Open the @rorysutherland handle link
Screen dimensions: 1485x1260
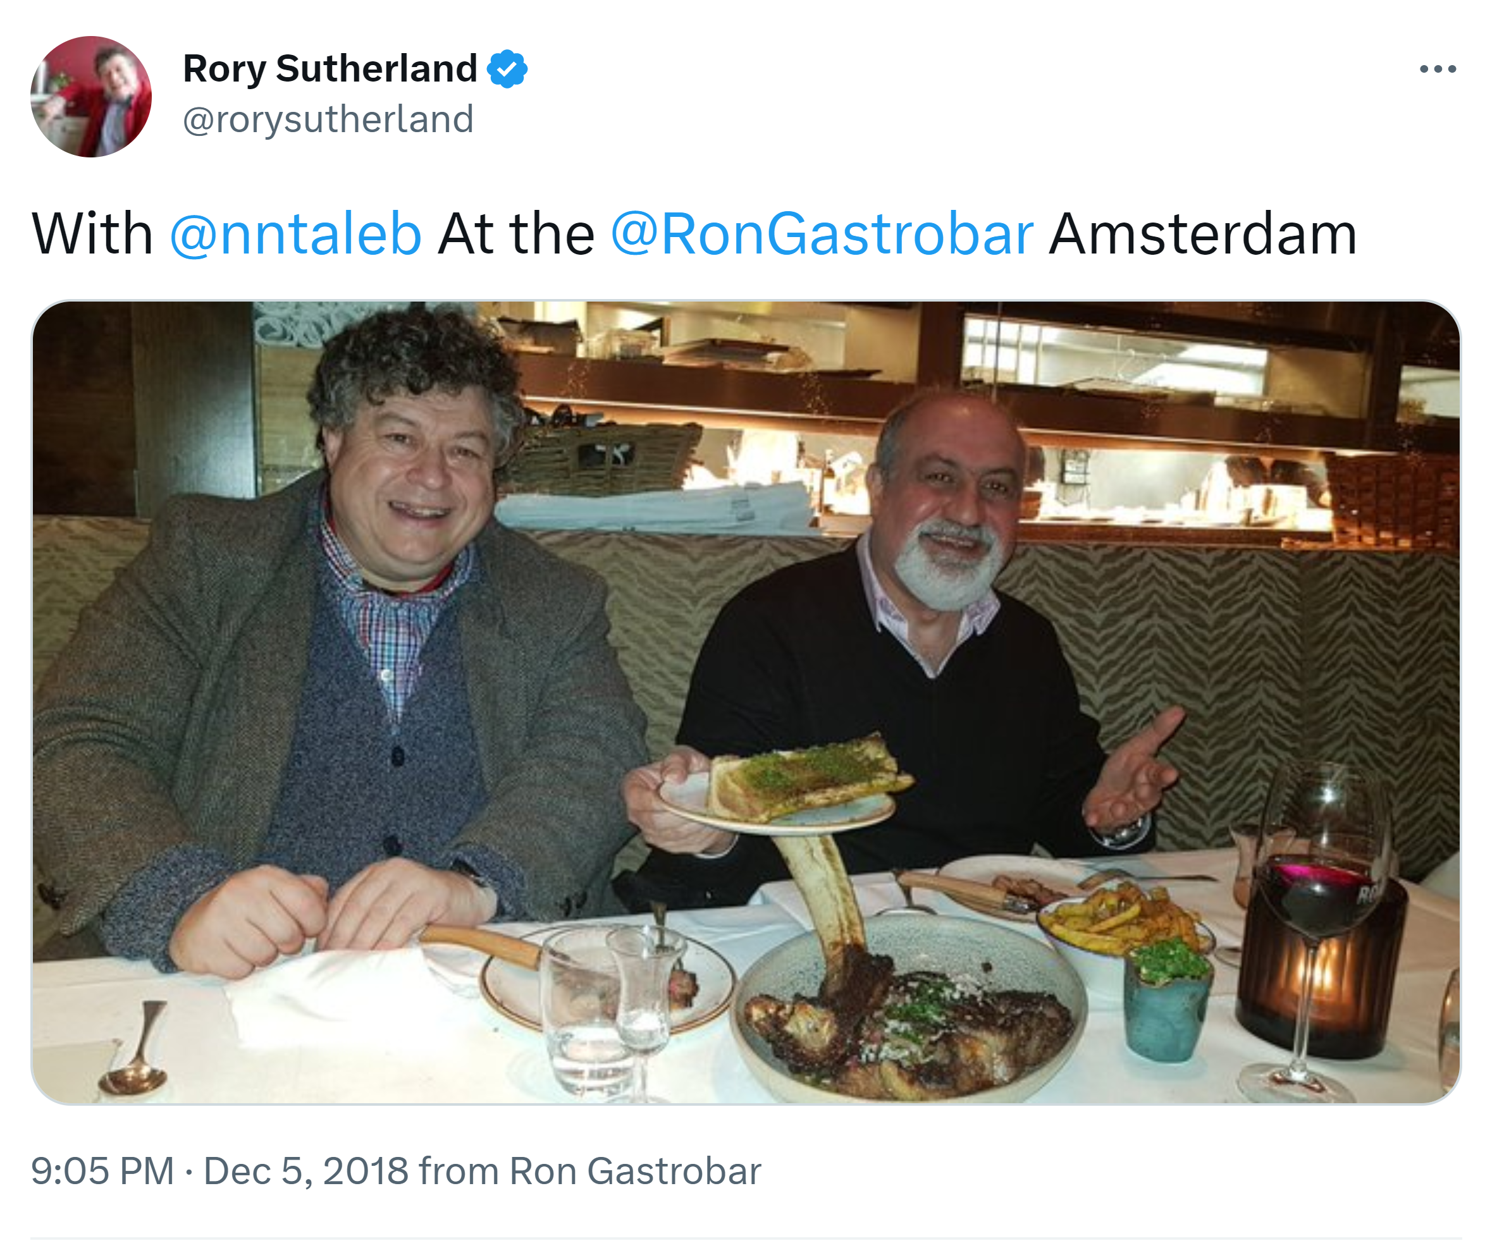328,119
